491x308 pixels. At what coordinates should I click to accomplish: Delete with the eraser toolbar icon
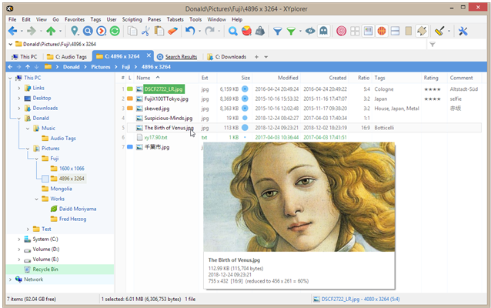click(172, 31)
